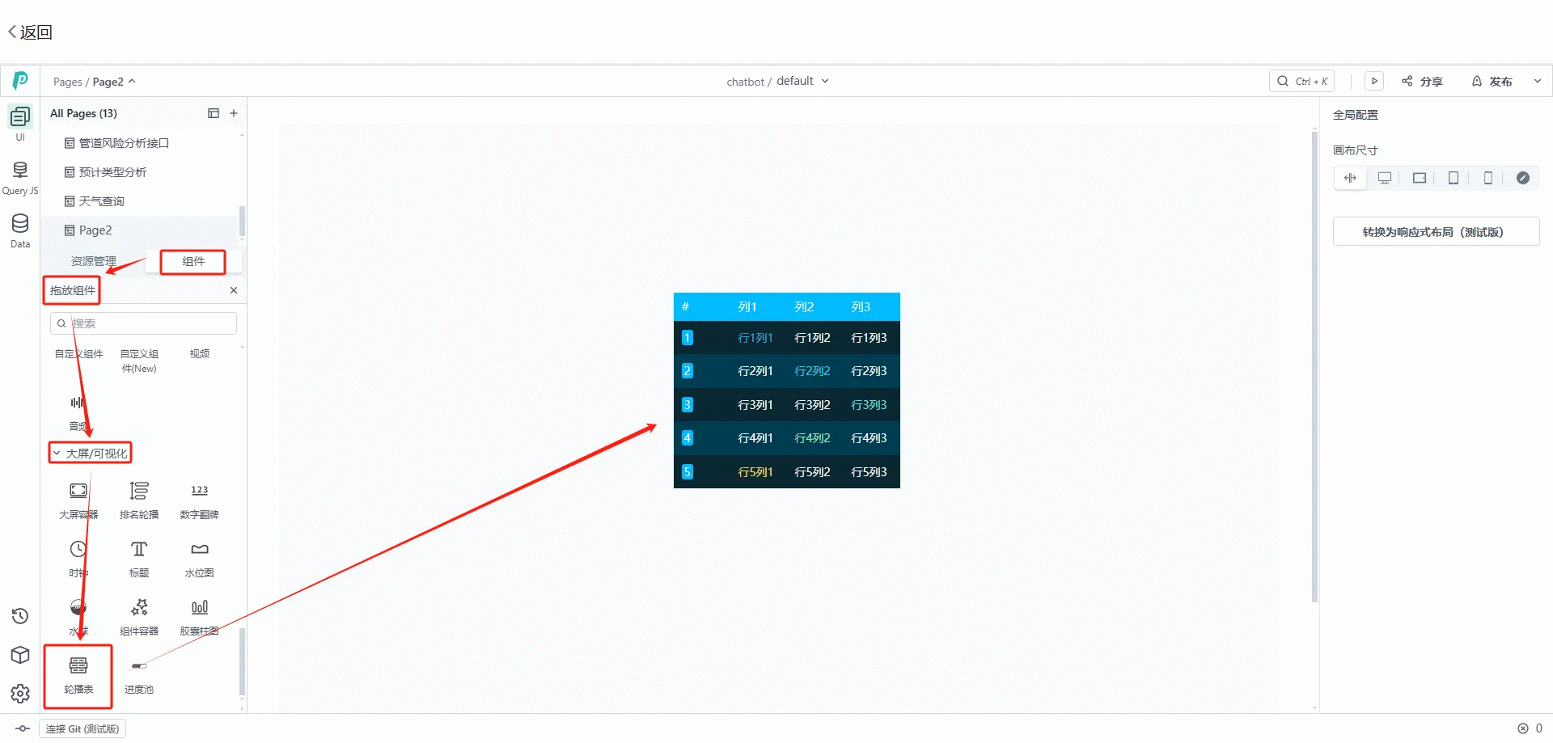The height and width of the screenshot is (743, 1553).
Task: Click 转换为响应式布局 (测试版) button
Action: point(1436,232)
